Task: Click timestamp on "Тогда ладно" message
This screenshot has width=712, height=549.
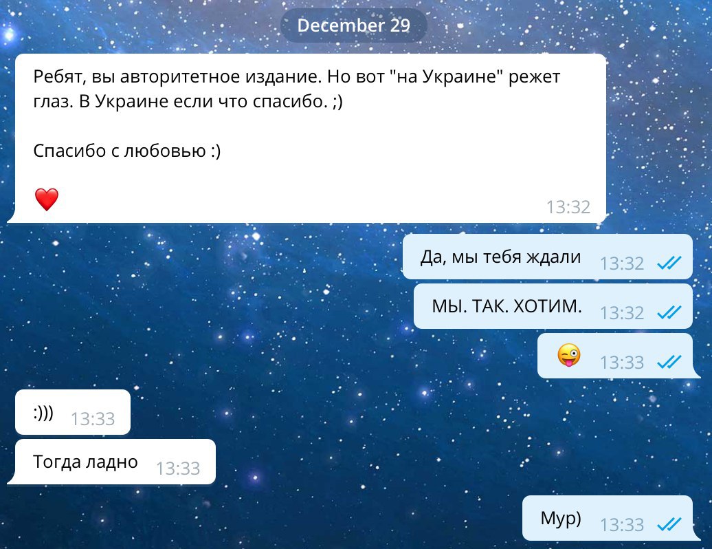Action: 178,469
